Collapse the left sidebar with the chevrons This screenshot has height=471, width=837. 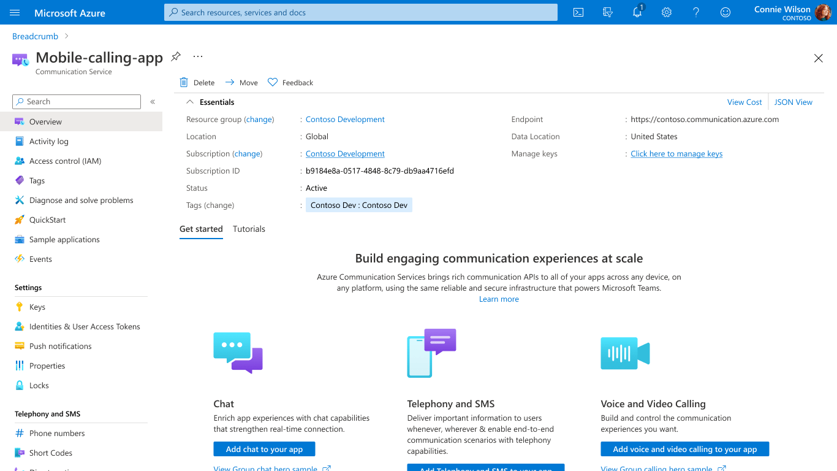pyautogui.click(x=153, y=101)
